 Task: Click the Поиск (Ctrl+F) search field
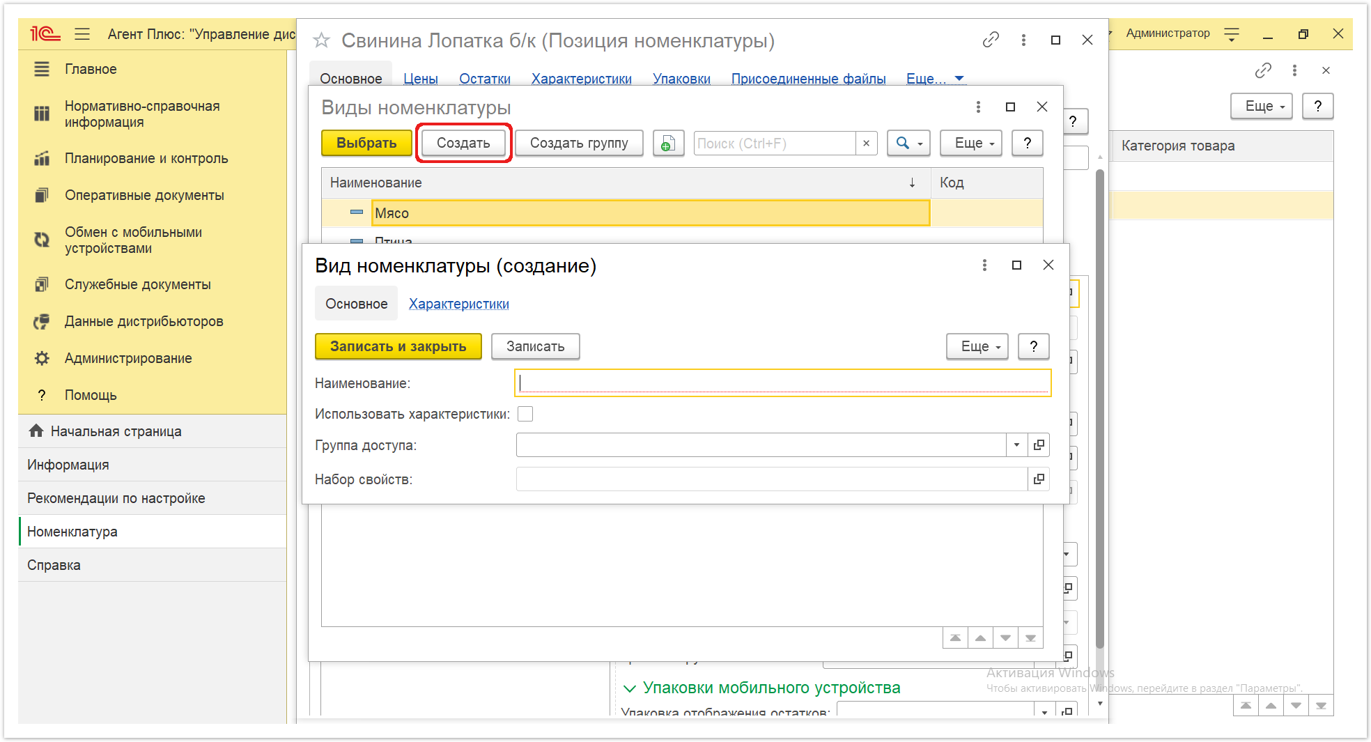coord(775,143)
